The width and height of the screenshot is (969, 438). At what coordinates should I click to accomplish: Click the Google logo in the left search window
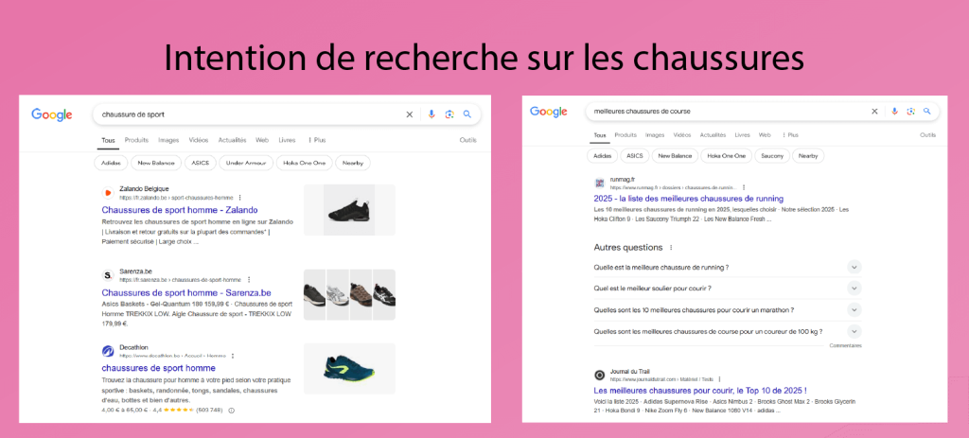tap(52, 114)
